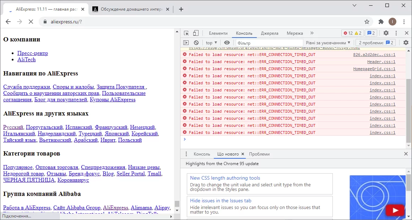This screenshot has width=412, height=220.
Task: Expand more DevTools tabs with the chevron
Action: 312,33
